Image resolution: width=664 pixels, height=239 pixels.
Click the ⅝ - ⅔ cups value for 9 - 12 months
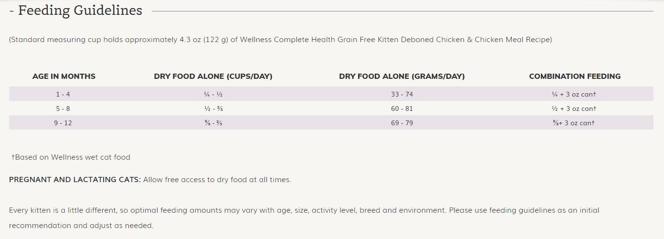213,123
